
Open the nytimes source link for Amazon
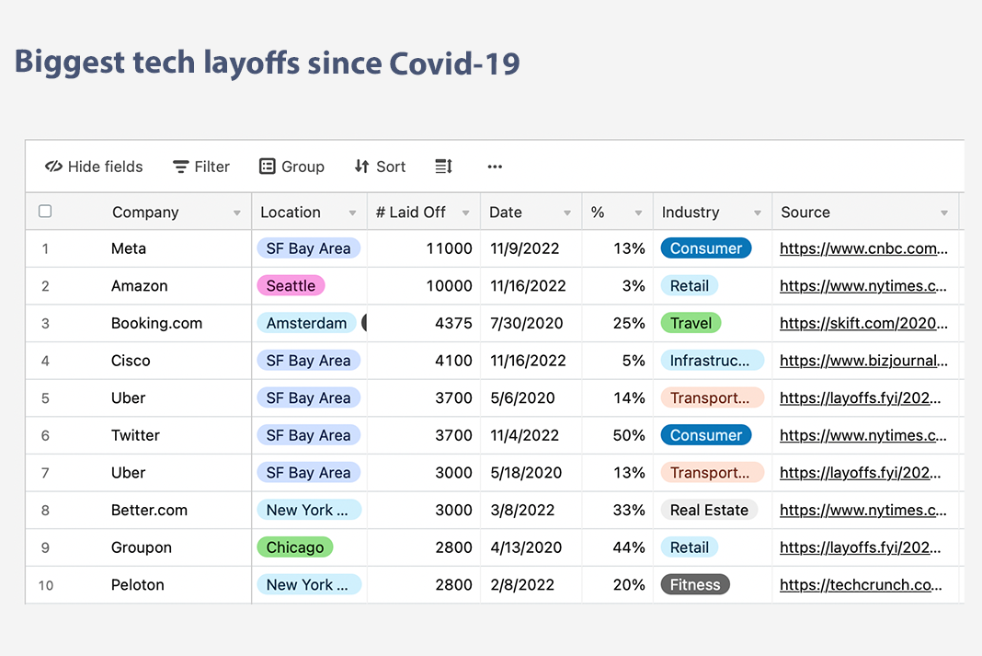click(863, 286)
